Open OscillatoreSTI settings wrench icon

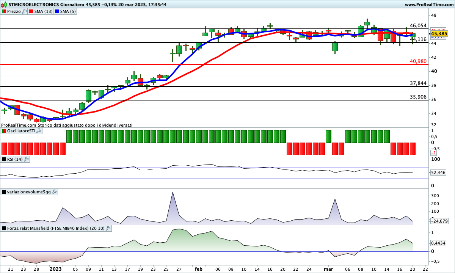pyautogui.click(x=39, y=131)
